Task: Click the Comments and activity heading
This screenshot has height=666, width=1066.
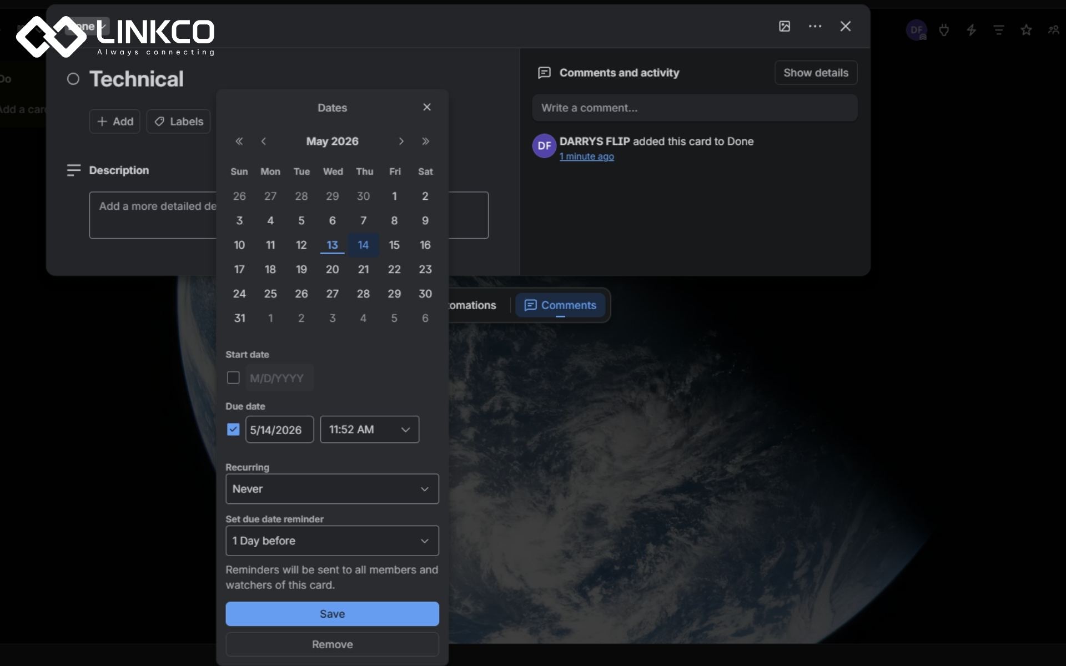Action: pos(619,73)
